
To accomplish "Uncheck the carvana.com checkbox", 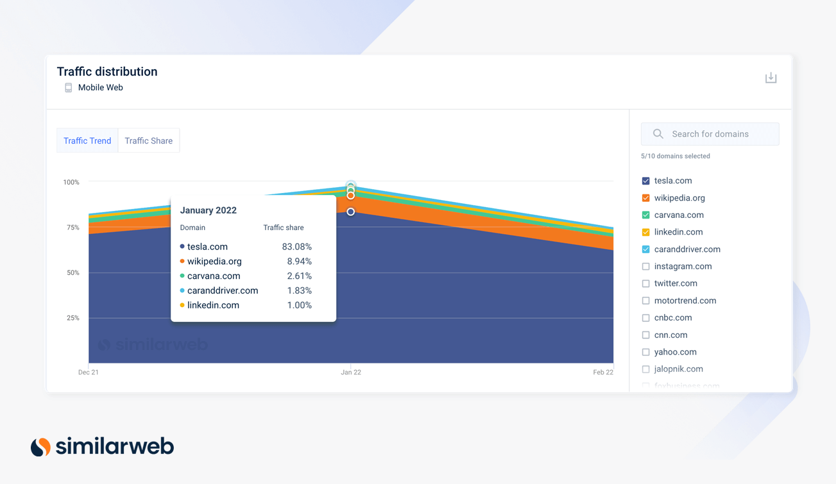I will click(646, 215).
